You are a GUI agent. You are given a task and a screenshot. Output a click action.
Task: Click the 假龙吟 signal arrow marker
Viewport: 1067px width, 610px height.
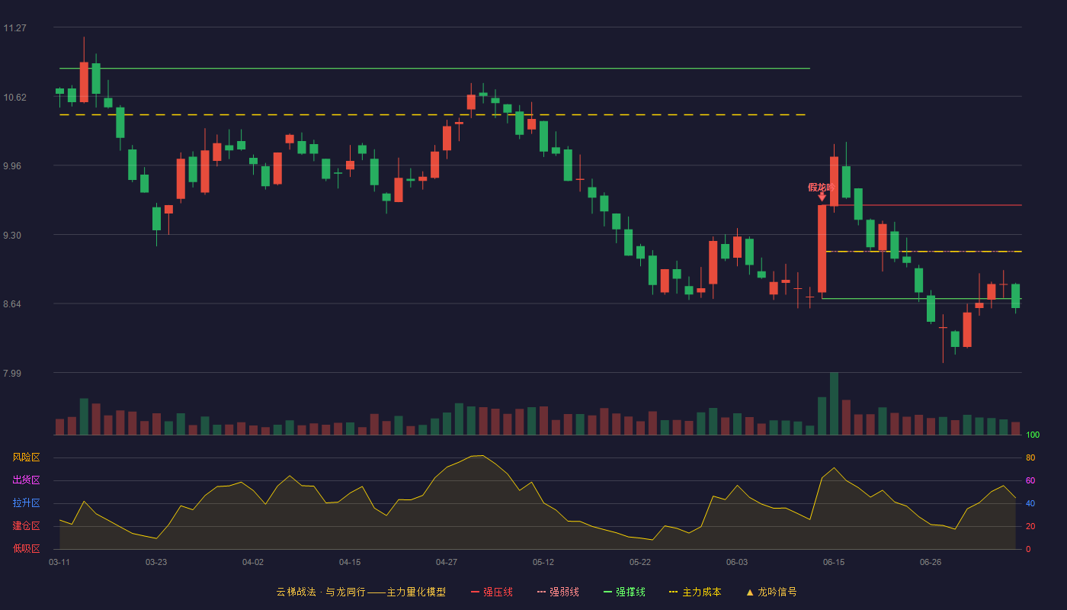coord(822,197)
